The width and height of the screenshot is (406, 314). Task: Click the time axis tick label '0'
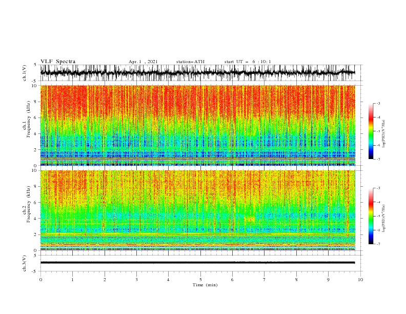point(40,280)
